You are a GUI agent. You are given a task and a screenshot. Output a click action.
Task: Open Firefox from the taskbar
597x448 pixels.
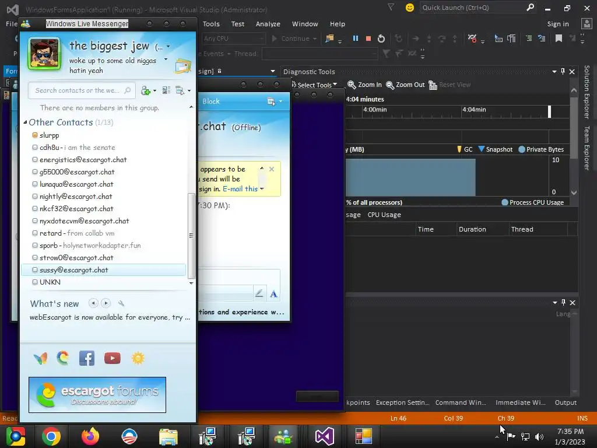[90, 436]
